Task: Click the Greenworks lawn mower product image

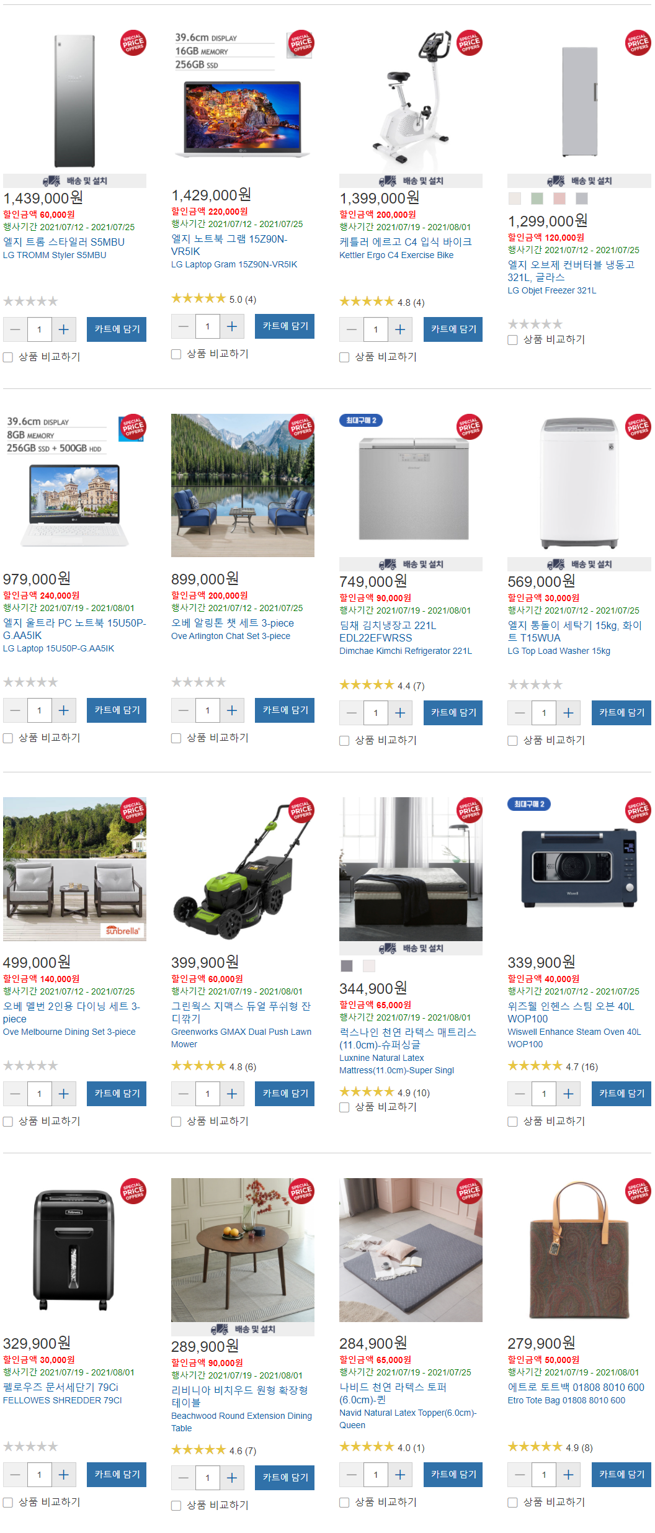Action: coord(243,869)
